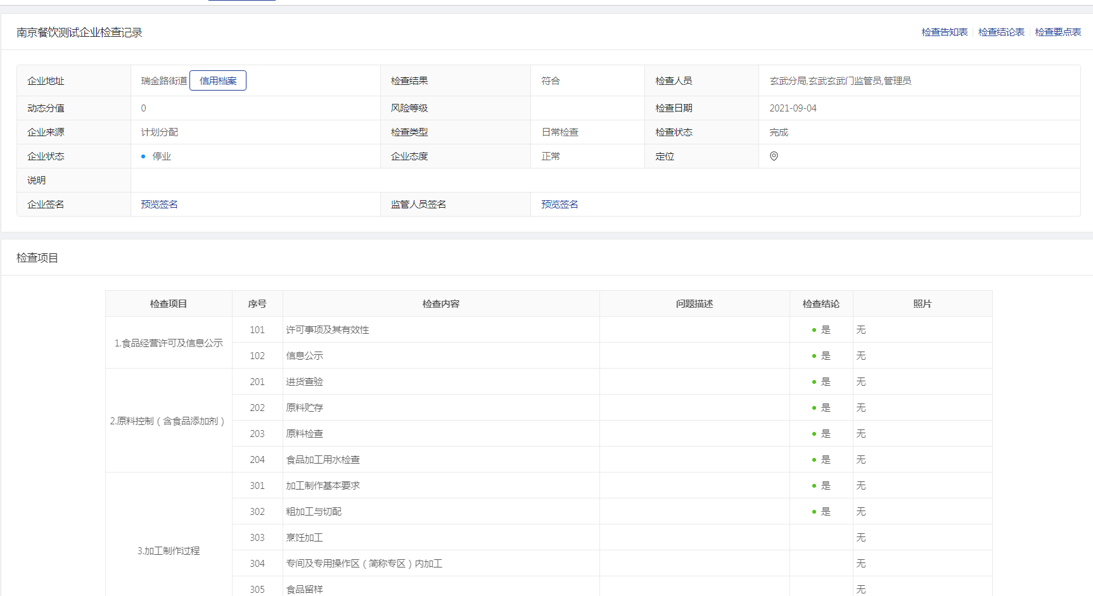Image resolution: width=1093 pixels, height=596 pixels.
Task: Click the 专间及专用操作区 row 304 text
Action: (x=364, y=564)
